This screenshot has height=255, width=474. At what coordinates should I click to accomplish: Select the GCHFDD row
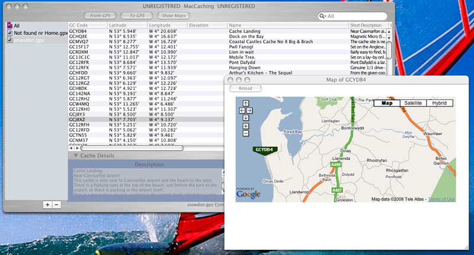coord(227,73)
